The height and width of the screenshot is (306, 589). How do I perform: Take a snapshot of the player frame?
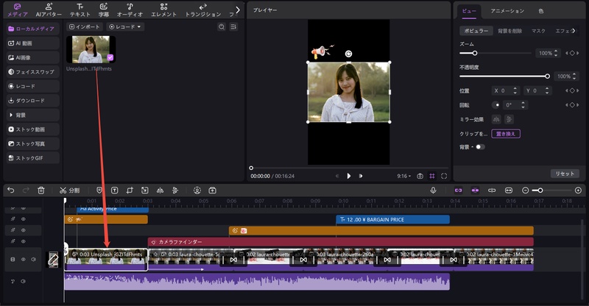pos(420,176)
